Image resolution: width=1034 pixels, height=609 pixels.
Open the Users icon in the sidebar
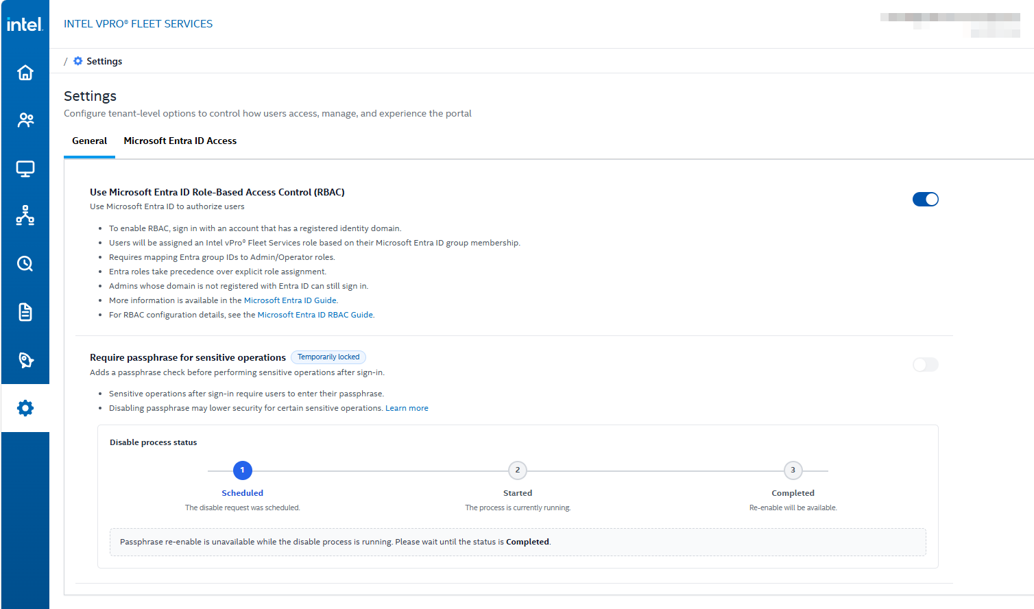pyautogui.click(x=25, y=120)
